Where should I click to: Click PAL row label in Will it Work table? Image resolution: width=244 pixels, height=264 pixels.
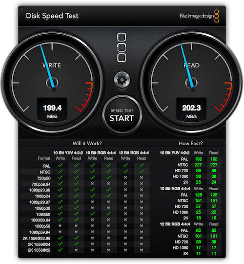47,166
